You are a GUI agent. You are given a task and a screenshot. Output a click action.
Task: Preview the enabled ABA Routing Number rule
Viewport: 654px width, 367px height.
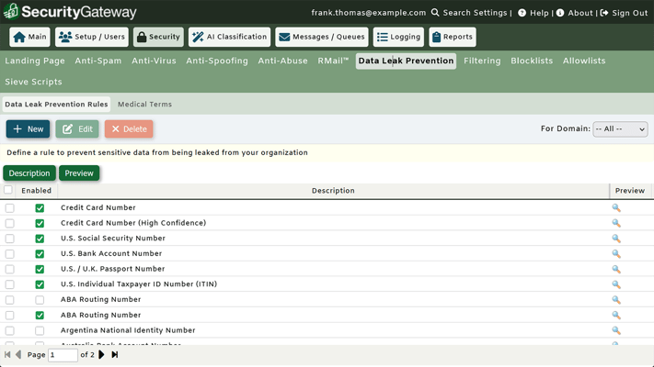[x=616, y=315]
